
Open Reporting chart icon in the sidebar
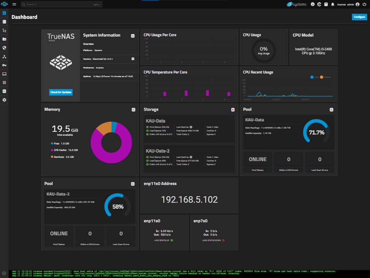[x=4, y=91]
